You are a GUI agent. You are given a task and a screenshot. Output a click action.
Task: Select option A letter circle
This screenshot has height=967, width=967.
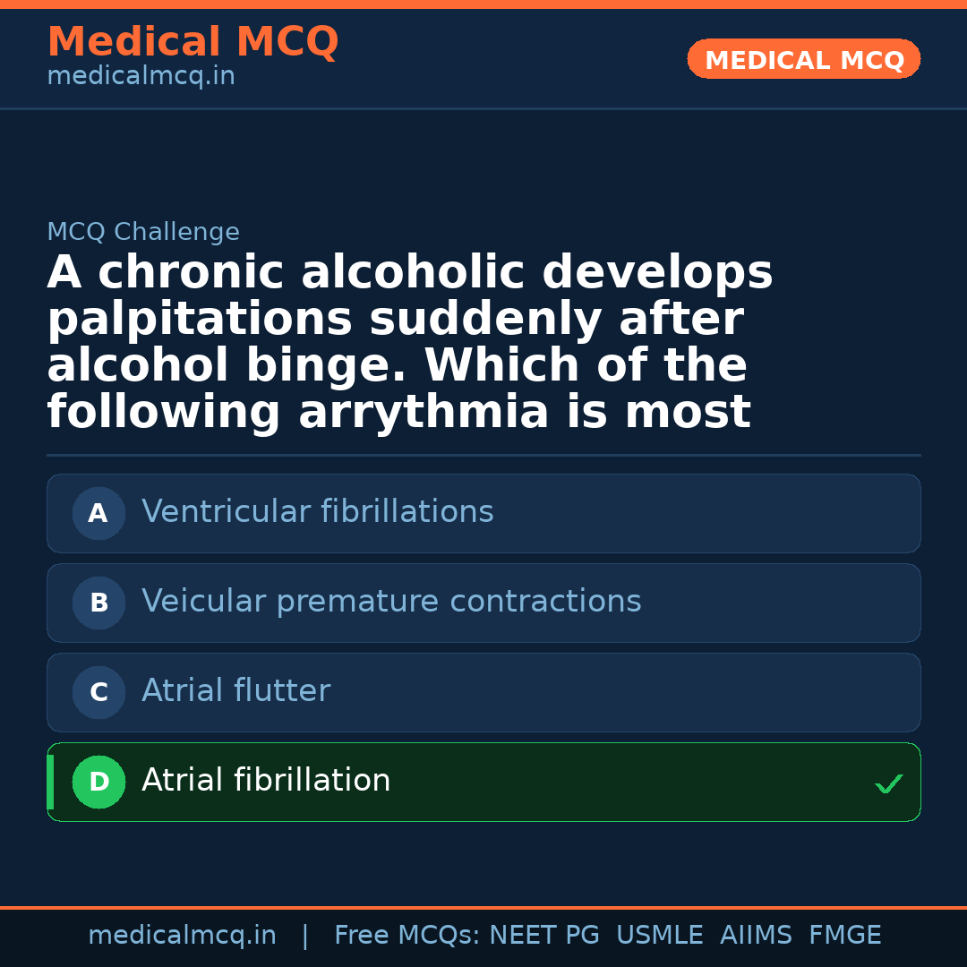(x=98, y=513)
